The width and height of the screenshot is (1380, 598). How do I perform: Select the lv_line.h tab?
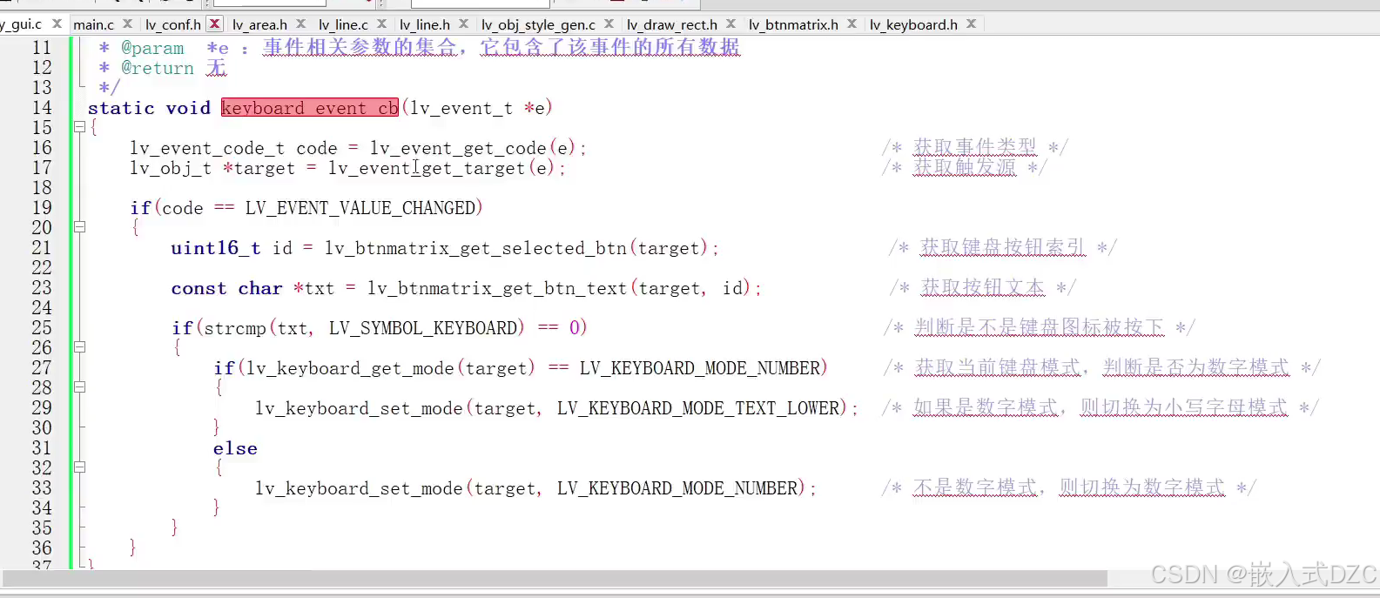[x=425, y=24]
